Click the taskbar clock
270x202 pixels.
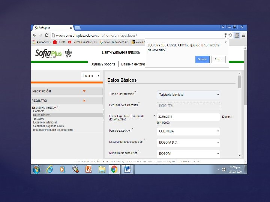235,169
